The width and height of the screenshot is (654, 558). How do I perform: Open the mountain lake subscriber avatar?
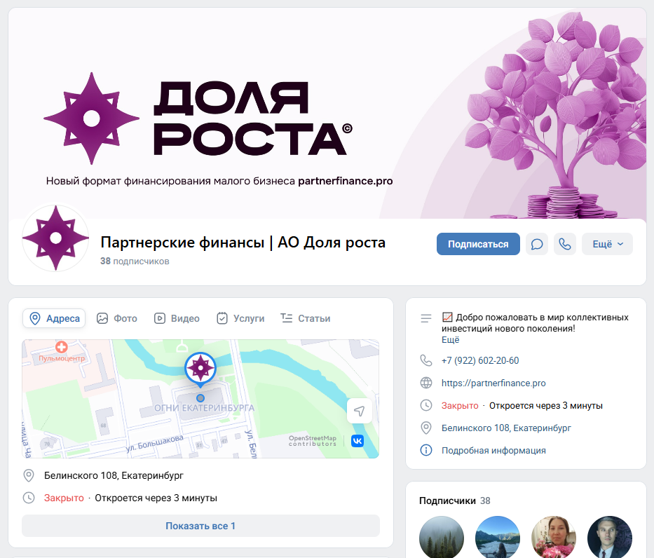[497, 537]
